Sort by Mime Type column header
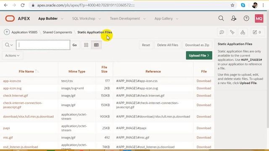 tap(77, 71)
